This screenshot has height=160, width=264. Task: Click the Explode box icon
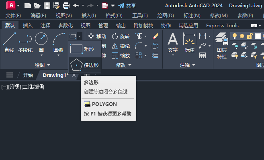pos(155,46)
